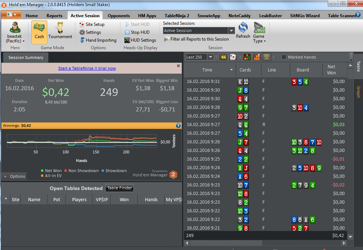The width and height of the screenshot is (363, 250).
Task: Expand the graph Options panel
Action: point(14,176)
